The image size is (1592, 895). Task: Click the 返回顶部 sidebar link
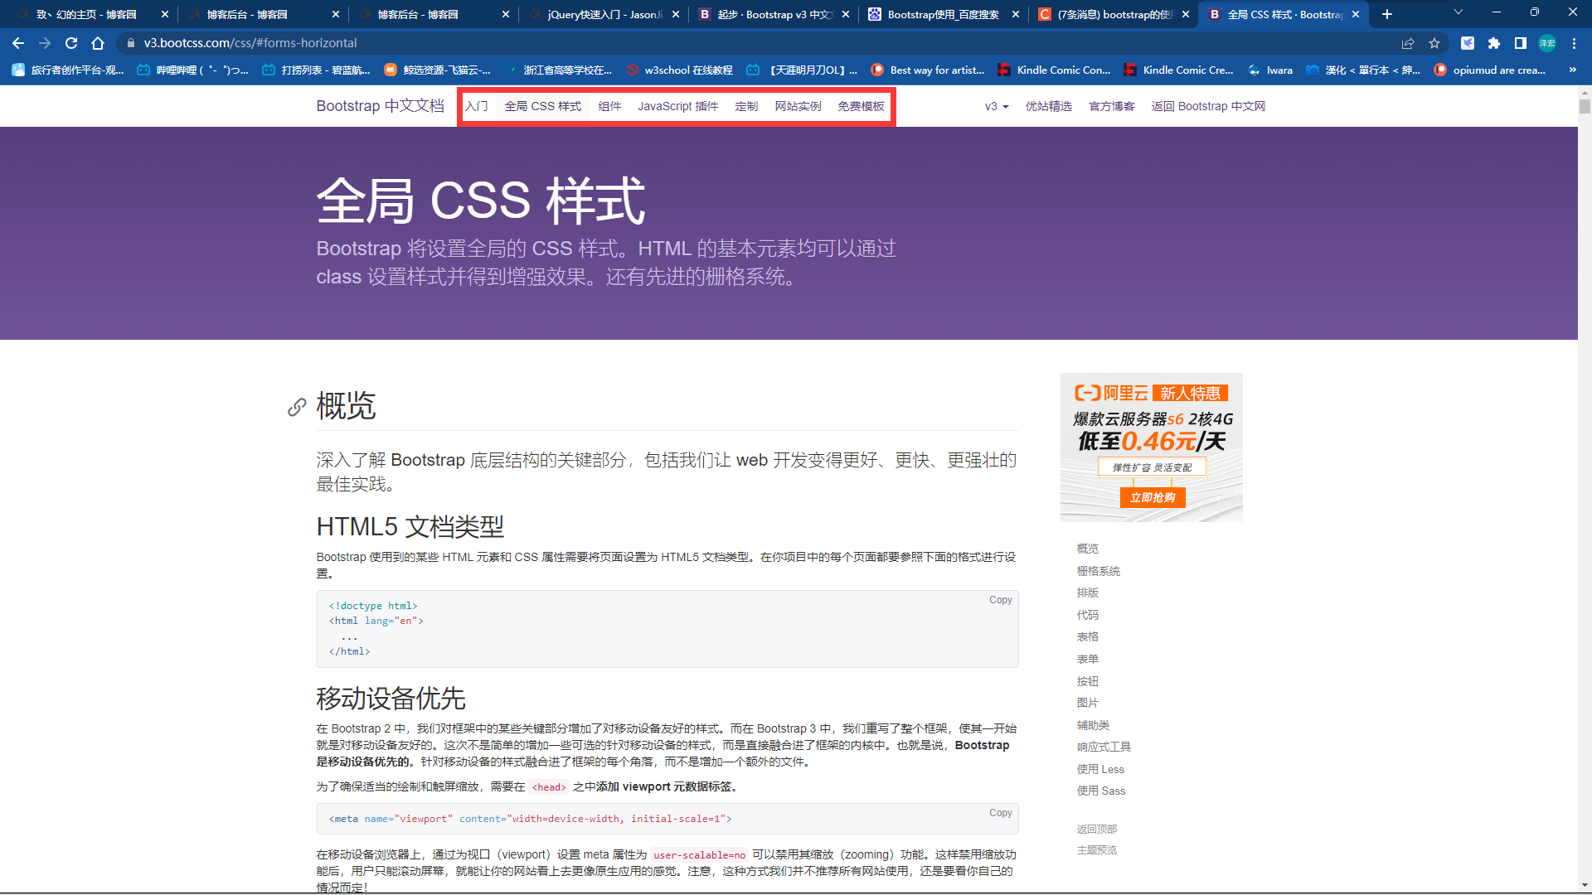pos(1096,829)
